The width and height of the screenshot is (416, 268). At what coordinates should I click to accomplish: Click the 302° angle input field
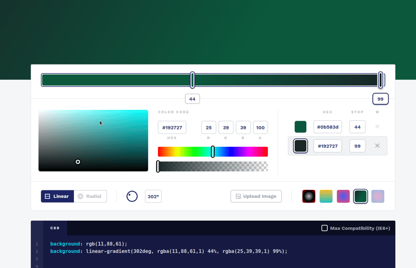pyautogui.click(x=153, y=196)
